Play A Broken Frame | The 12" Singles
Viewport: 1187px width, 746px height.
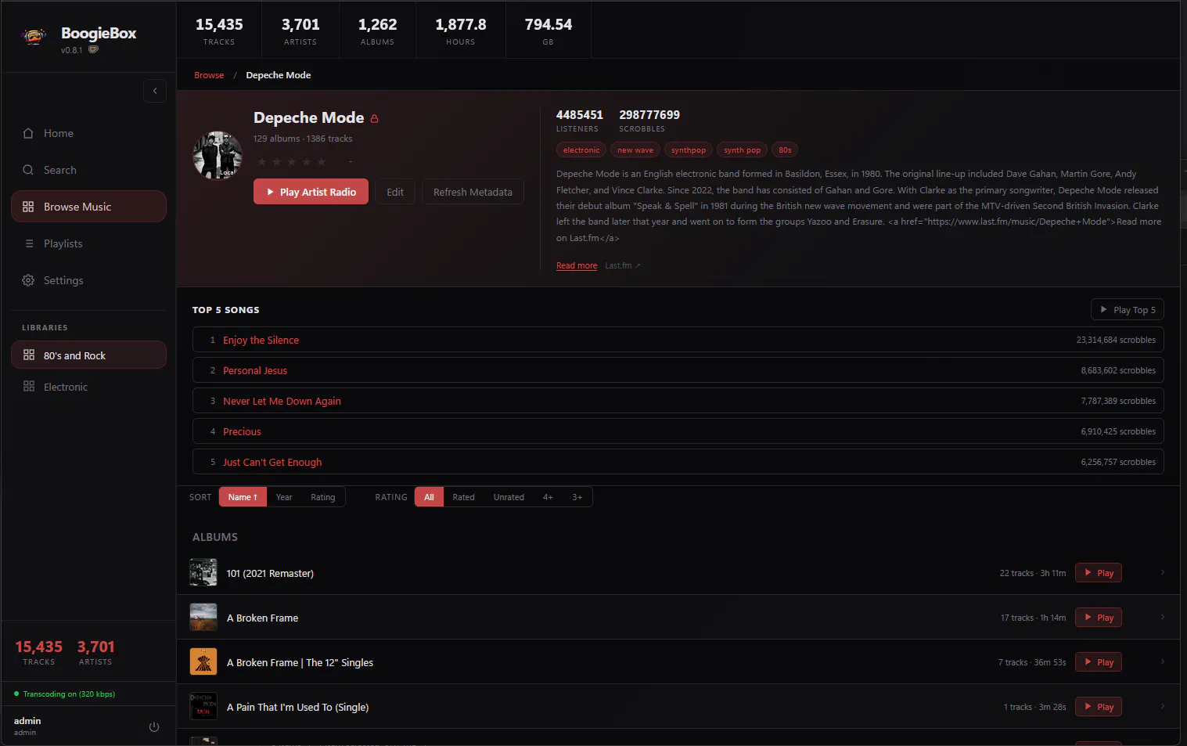1099,662
